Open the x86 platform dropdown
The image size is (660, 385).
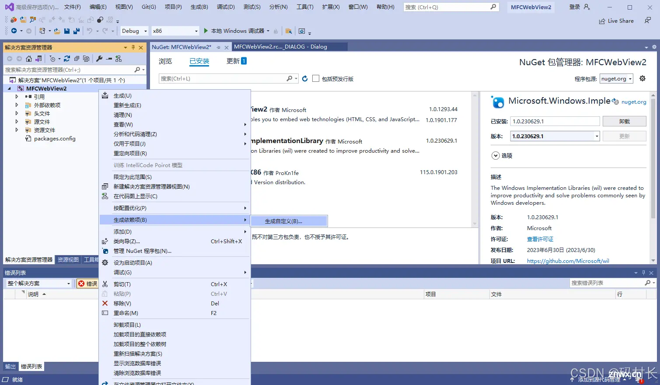tap(175, 31)
